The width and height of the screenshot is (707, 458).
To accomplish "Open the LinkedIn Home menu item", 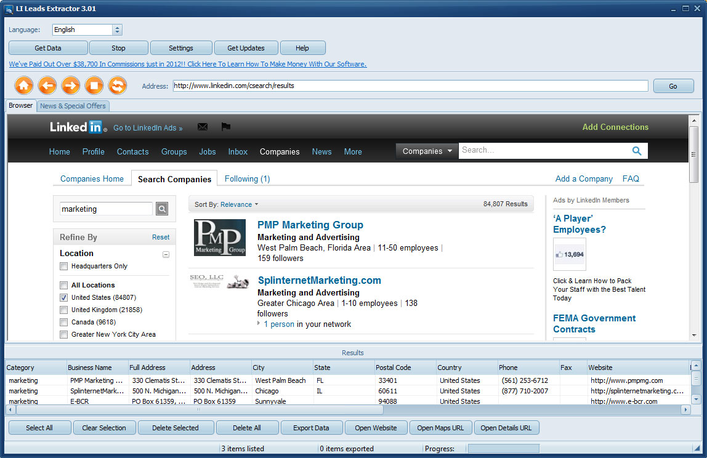I will pyautogui.click(x=60, y=152).
